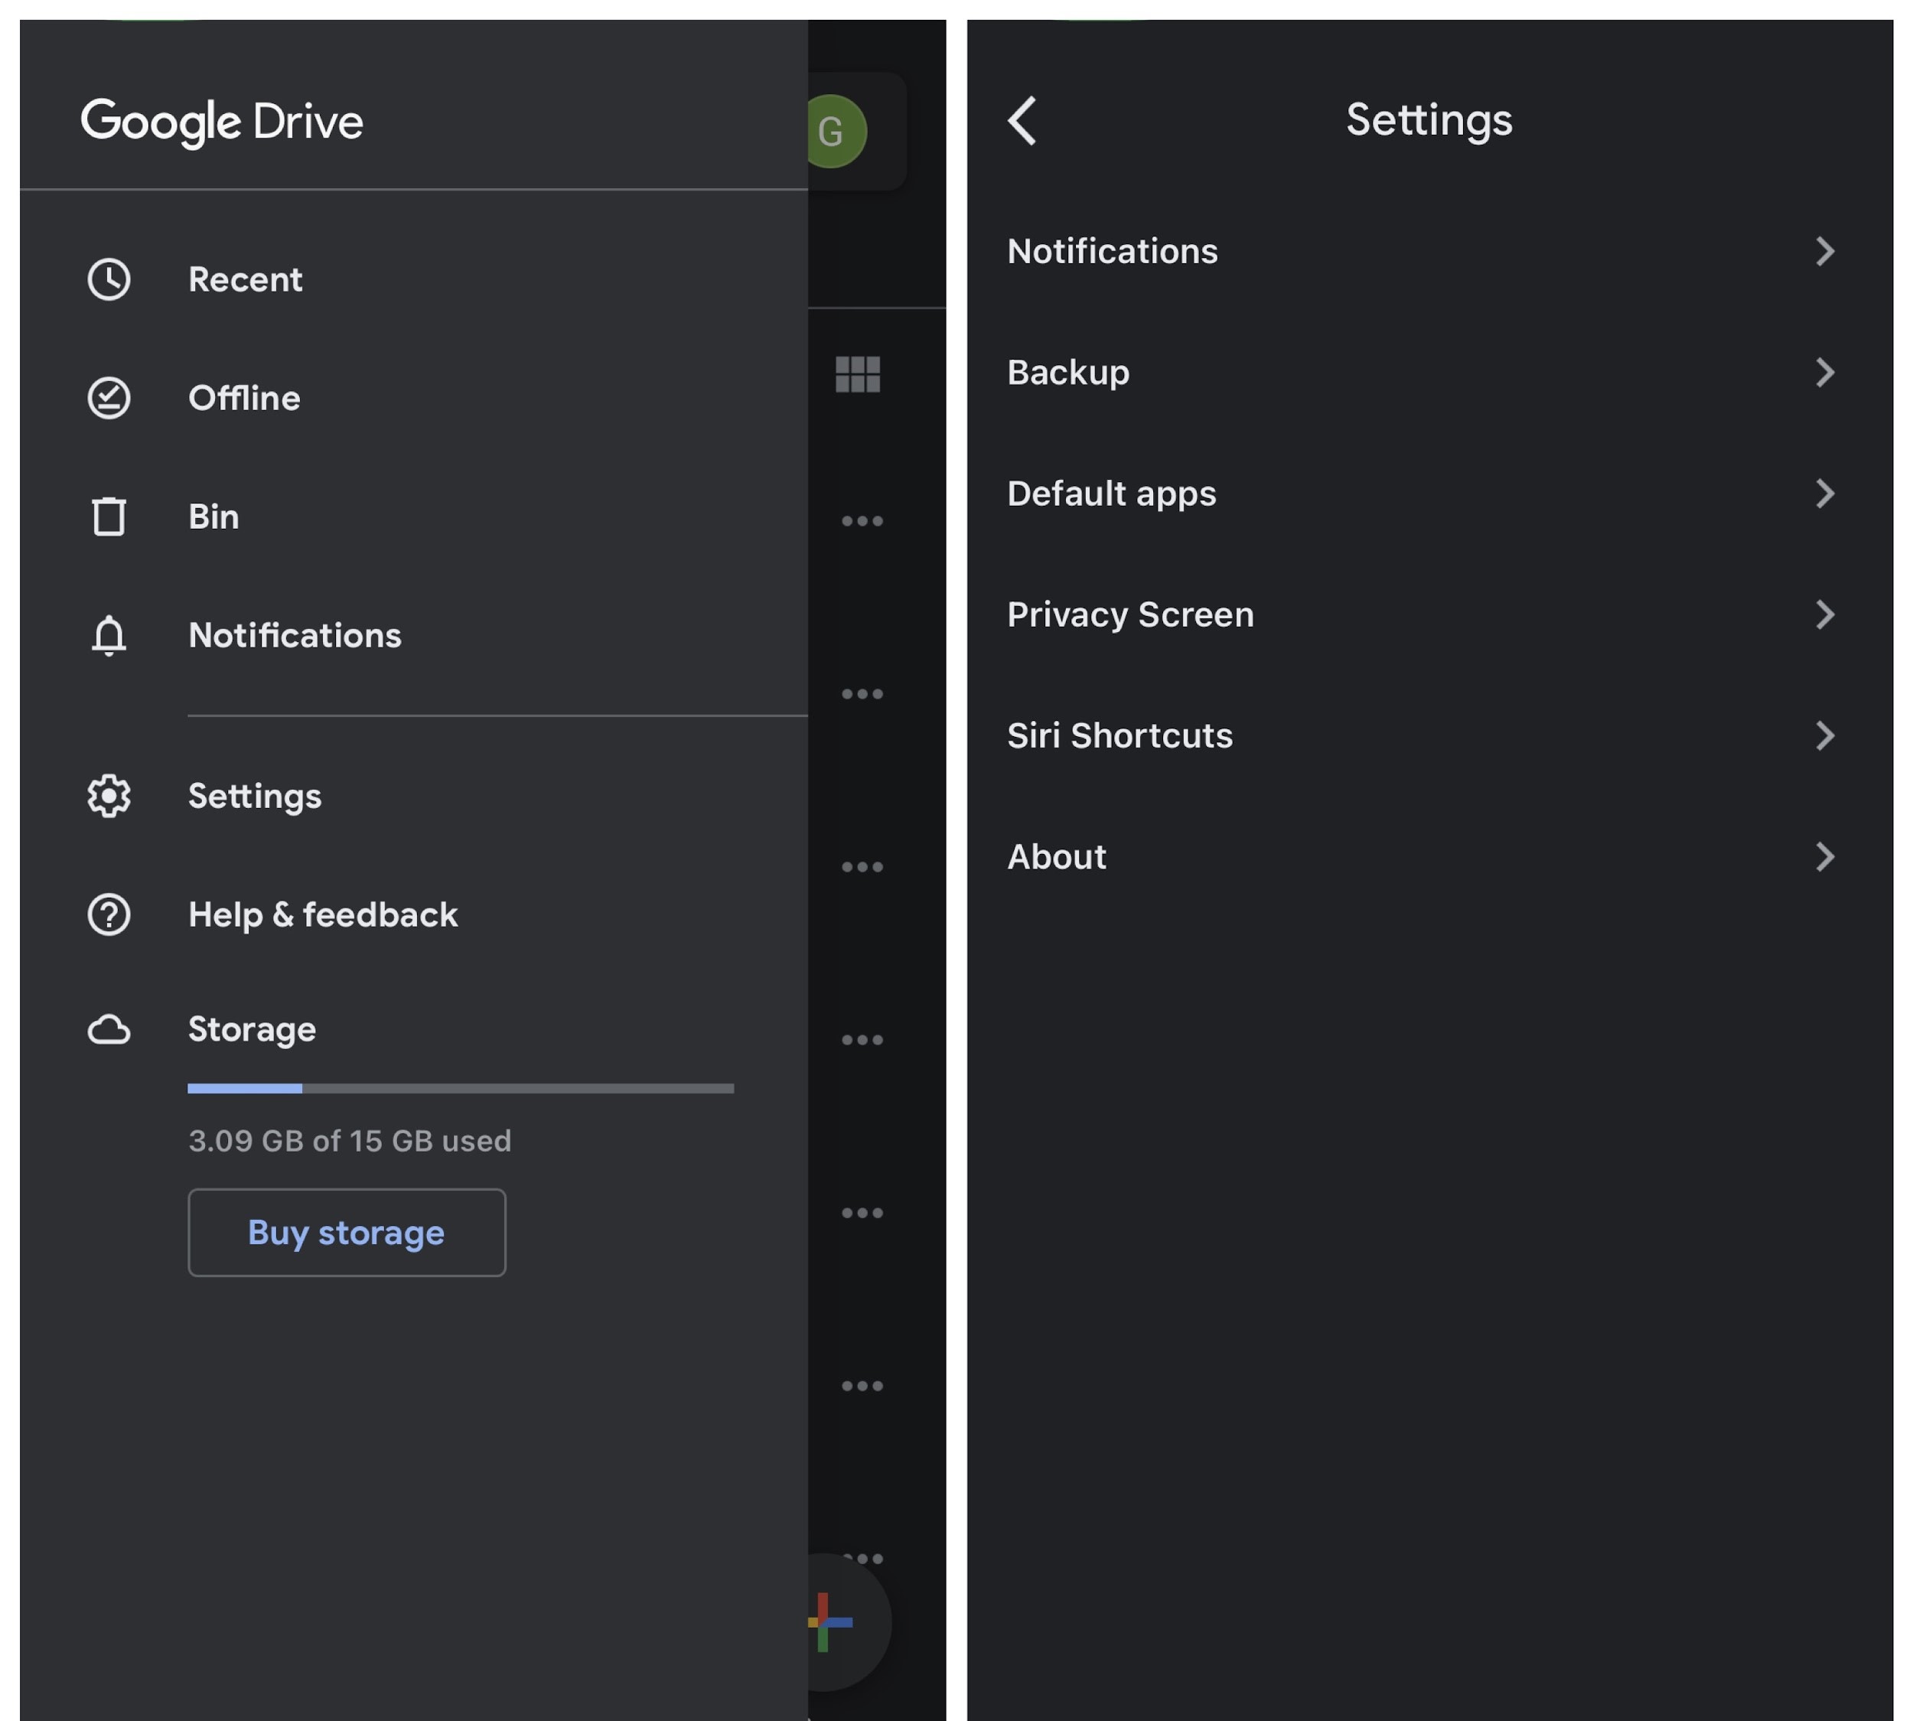Open the Storage entry

click(413, 1030)
